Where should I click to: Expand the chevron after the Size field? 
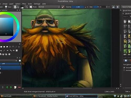click(x=109, y=7)
